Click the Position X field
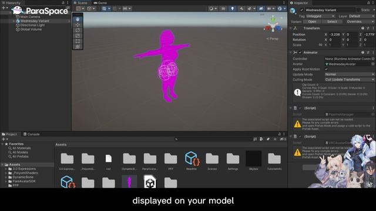This screenshot has width=376, height=211. (334, 35)
